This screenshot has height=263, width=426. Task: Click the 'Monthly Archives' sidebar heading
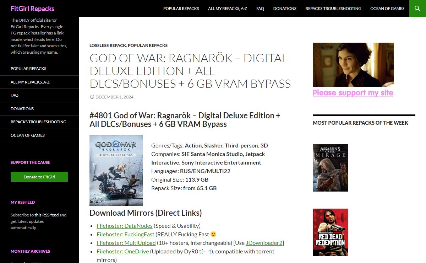click(x=31, y=251)
